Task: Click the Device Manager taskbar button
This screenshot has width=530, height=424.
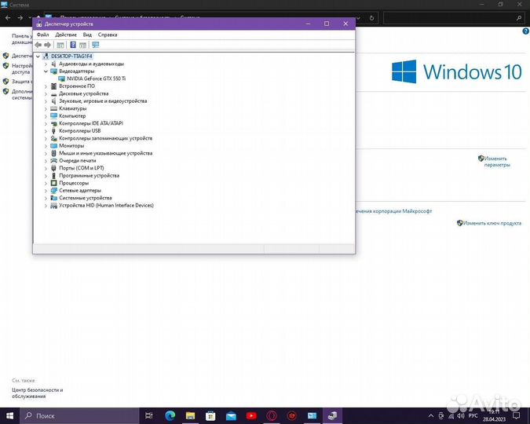Action: pos(333,415)
